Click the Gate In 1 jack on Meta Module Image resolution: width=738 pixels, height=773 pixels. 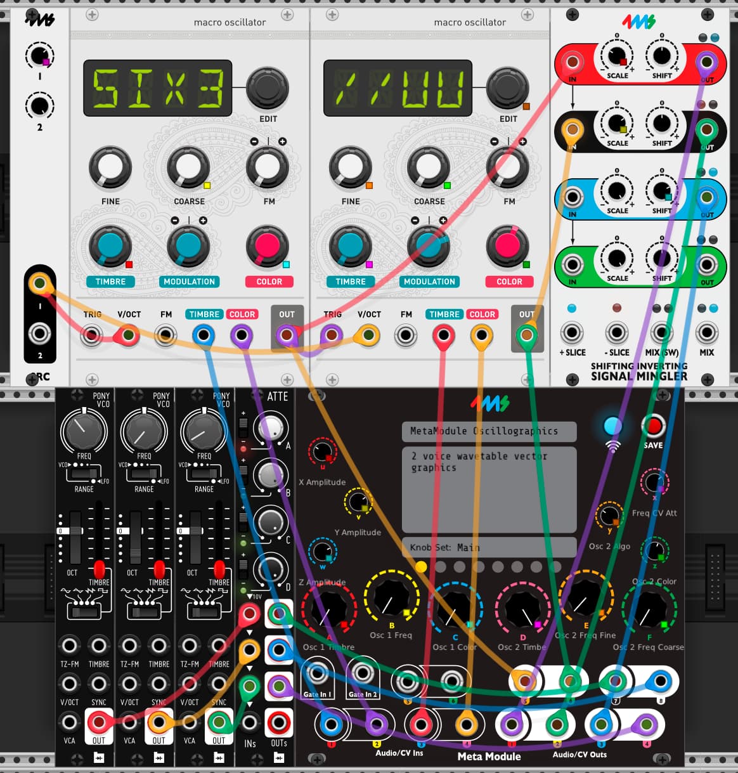click(x=316, y=673)
